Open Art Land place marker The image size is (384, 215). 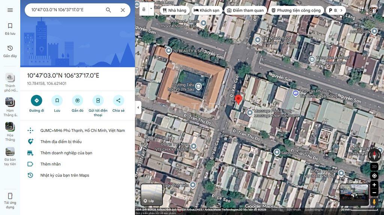click(204, 23)
